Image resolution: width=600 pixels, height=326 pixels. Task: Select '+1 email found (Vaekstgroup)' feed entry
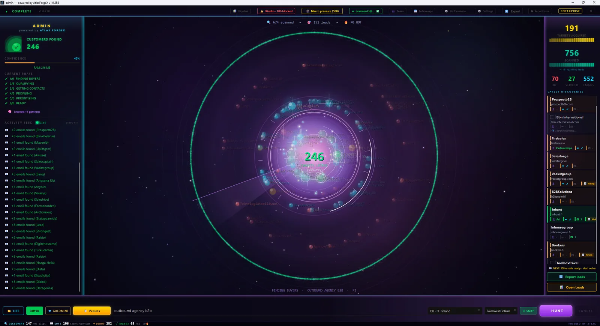click(x=33, y=168)
